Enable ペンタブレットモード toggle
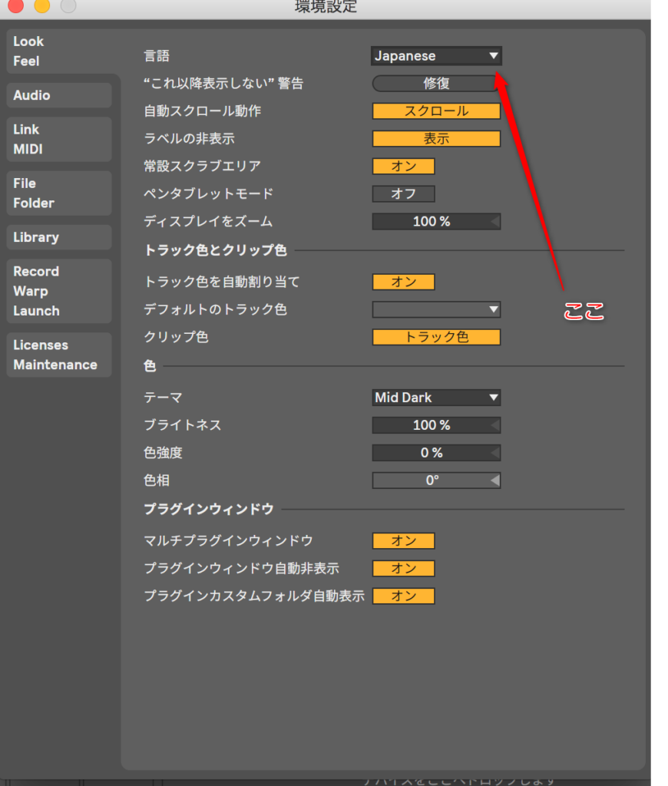Screen dimensions: 668x786 tap(404, 194)
